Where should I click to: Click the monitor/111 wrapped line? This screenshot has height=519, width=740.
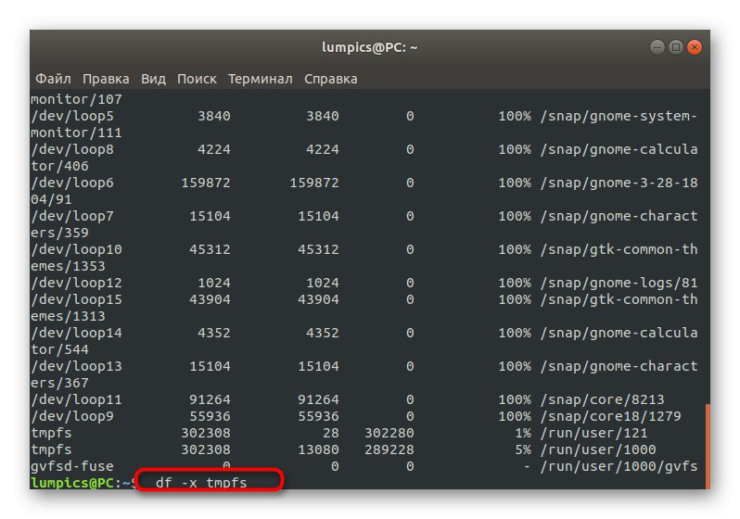(x=76, y=133)
